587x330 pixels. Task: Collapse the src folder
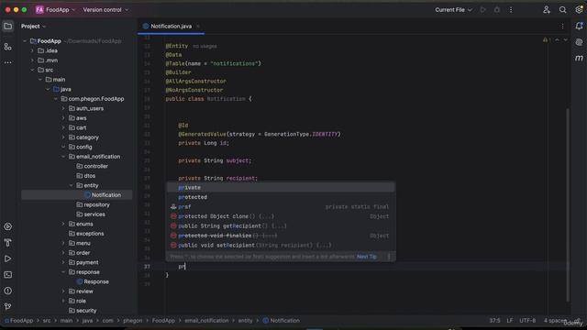[33, 70]
